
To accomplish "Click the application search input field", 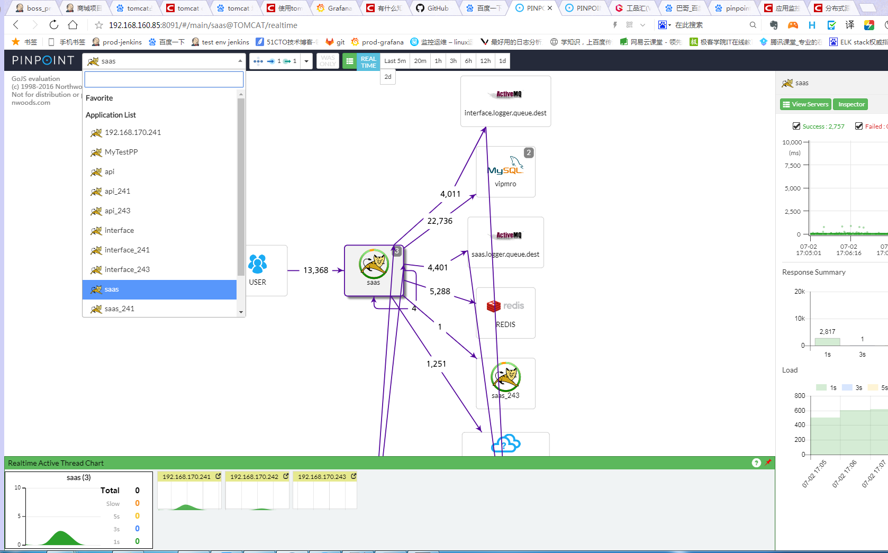I will tap(164, 79).
